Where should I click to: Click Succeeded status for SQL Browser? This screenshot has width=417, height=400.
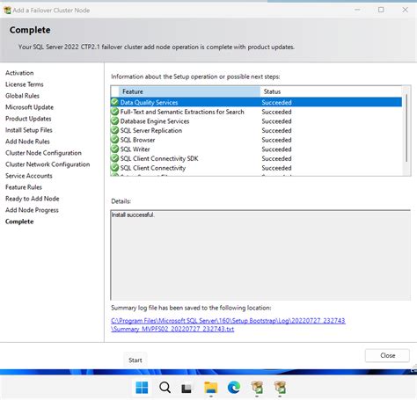[276, 140]
